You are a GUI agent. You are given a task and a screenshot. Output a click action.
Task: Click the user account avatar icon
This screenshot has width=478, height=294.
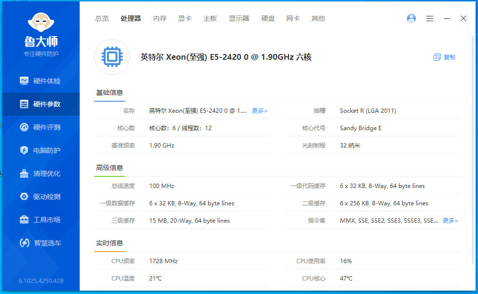coord(411,18)
